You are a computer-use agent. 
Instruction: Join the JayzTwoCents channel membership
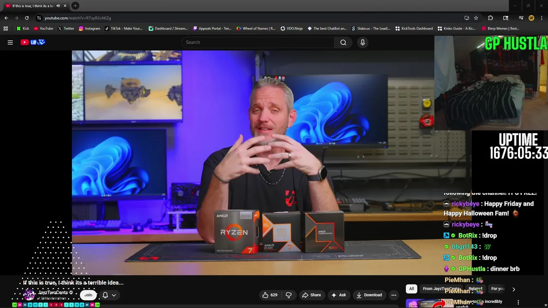(88, 295)
